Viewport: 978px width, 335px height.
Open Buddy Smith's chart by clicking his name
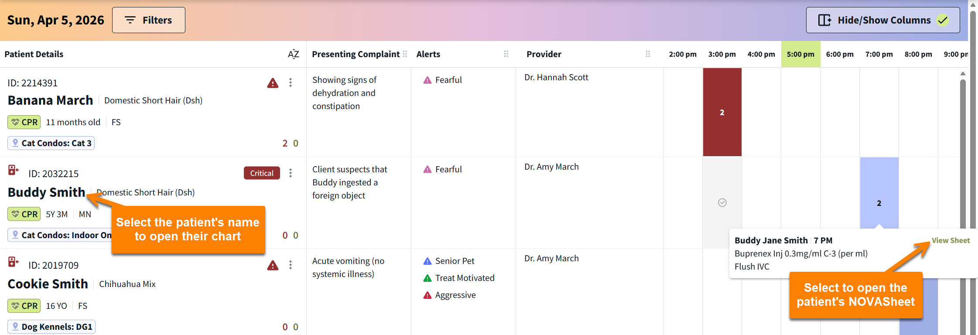coord(46,192)
